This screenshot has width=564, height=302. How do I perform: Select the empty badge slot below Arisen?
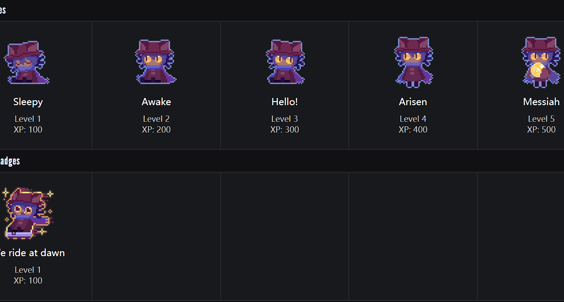coord(413,236)
